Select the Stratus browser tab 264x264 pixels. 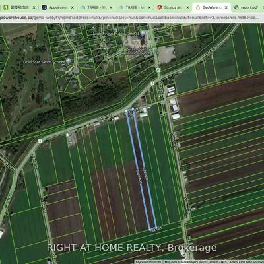[173, 7]
